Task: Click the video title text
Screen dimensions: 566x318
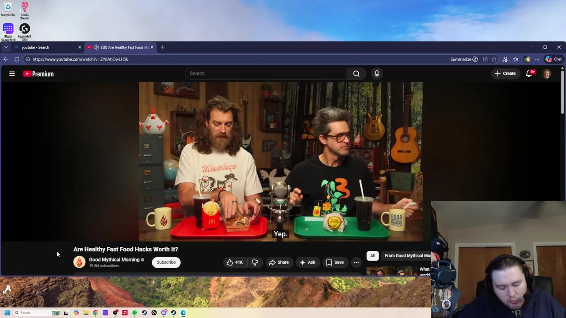Action: pos(126,250)
